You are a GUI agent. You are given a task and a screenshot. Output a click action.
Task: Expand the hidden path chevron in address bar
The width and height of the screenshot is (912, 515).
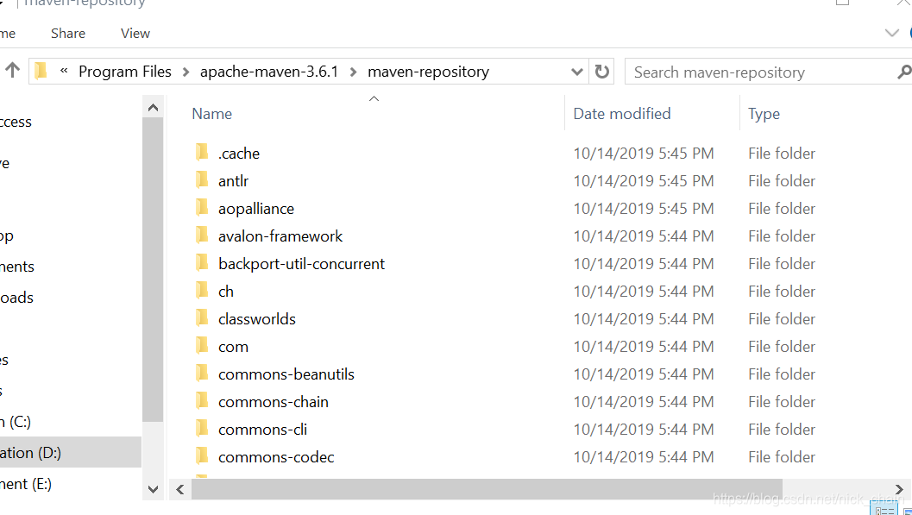pos(64,71)
